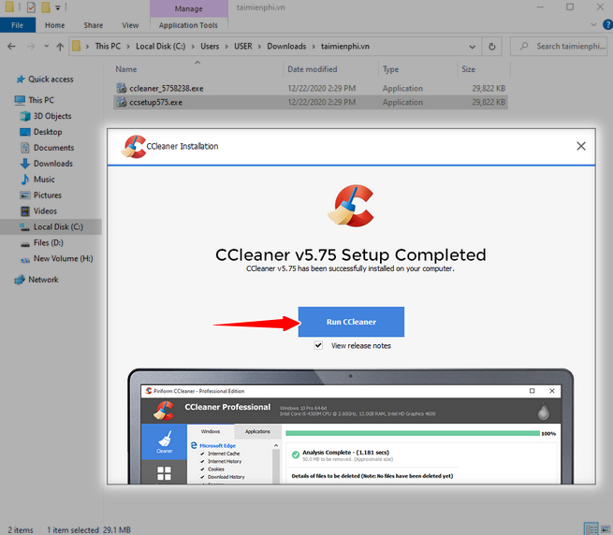
Task: Expand the This PC tree node
Action: point(7,100)
